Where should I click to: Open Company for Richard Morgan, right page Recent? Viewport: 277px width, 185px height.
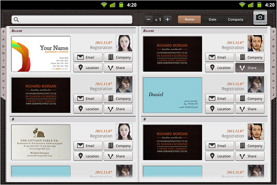tap(250, 57)
